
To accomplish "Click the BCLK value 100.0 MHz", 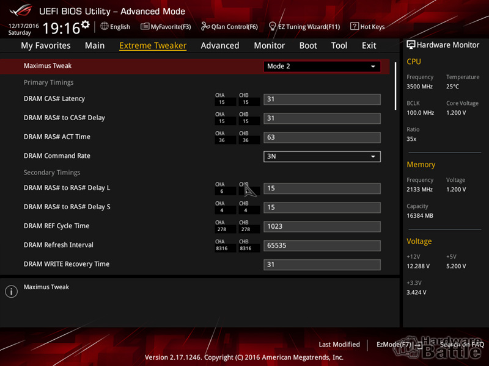I will [421, 113].
